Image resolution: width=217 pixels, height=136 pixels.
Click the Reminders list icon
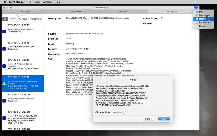click(x=197, y=23)
